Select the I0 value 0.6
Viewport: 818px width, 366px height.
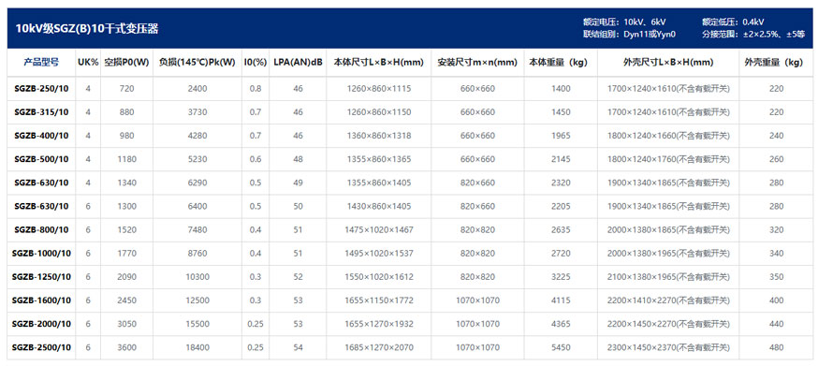point(256,159)
